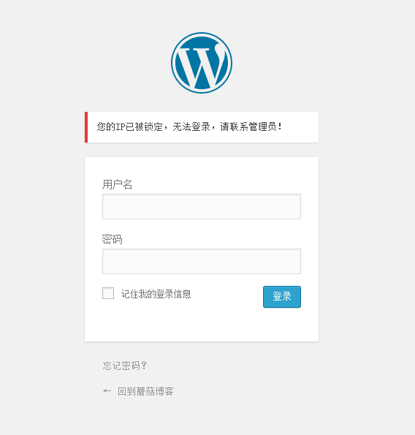The width and height of the screenshot is (415, 435).
Task: Click empty area below the 登录 button
Action: [x=281, y=325]
